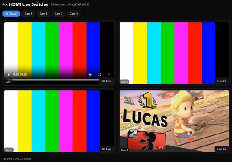Switch to the Cam 2 tab
The image size is (232, 162).
(x=43, y=14)
